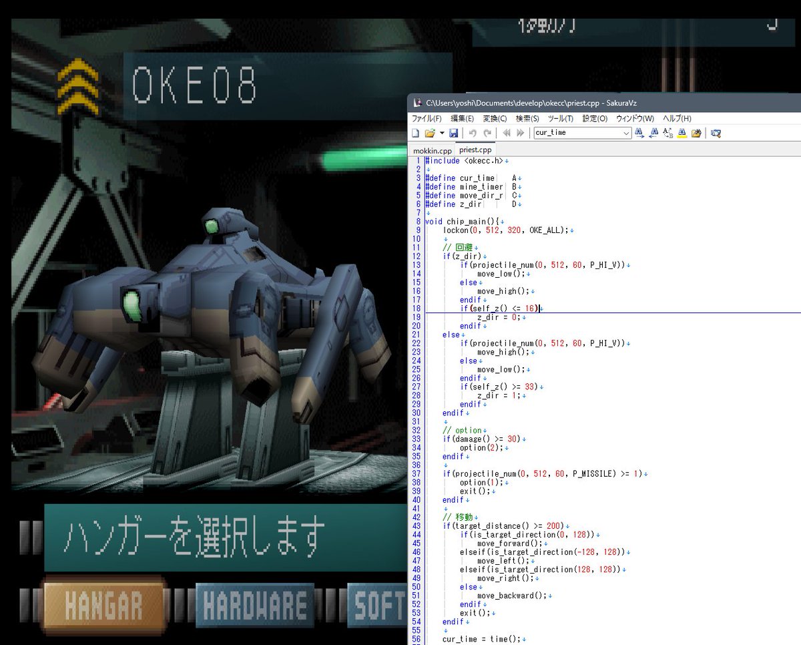Open the 検索(S) menu

click(527, 118)
